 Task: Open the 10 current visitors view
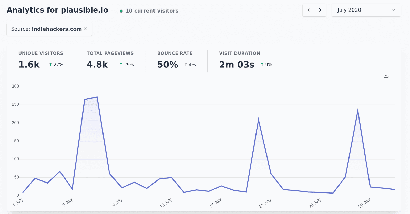point(151,11)
